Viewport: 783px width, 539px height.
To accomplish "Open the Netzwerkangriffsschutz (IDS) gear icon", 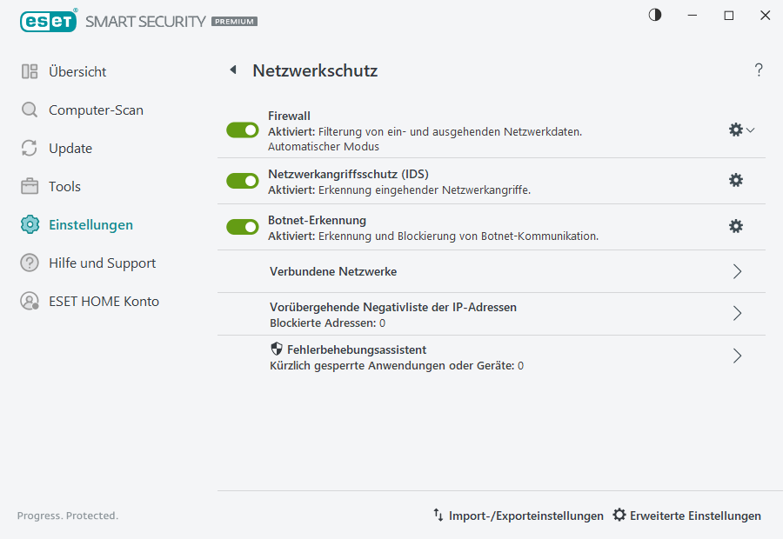I will coord(736,180).
